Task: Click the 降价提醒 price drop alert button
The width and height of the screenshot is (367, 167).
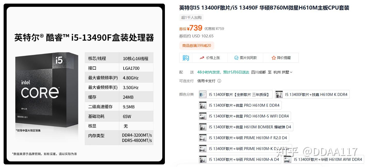Action: coord(281,58)
